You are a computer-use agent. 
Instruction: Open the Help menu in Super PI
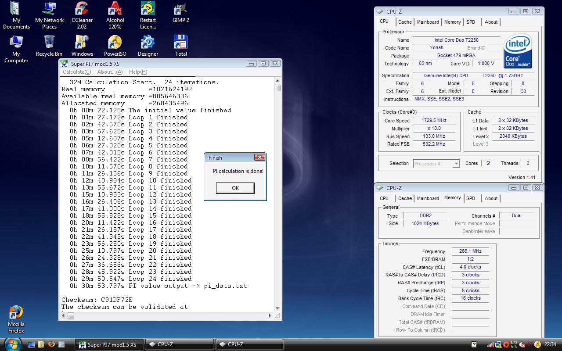[x=138, y=72]
